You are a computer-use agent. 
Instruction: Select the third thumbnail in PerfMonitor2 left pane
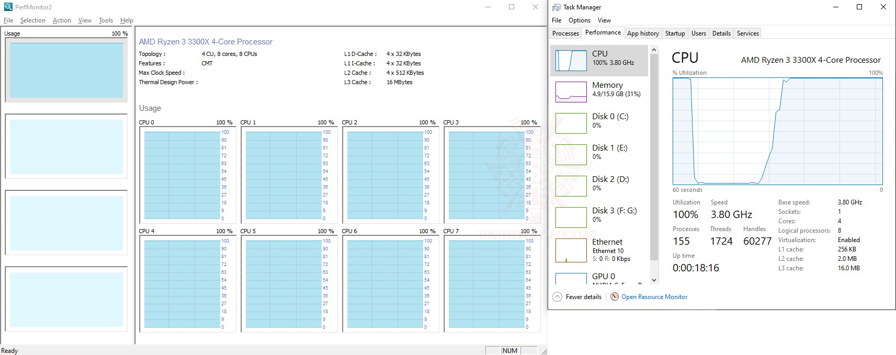(x=66, y=223)
